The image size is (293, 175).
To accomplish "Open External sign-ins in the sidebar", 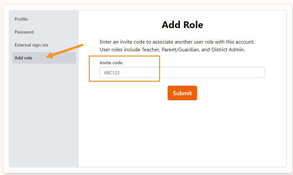I will tap(31, 45).
